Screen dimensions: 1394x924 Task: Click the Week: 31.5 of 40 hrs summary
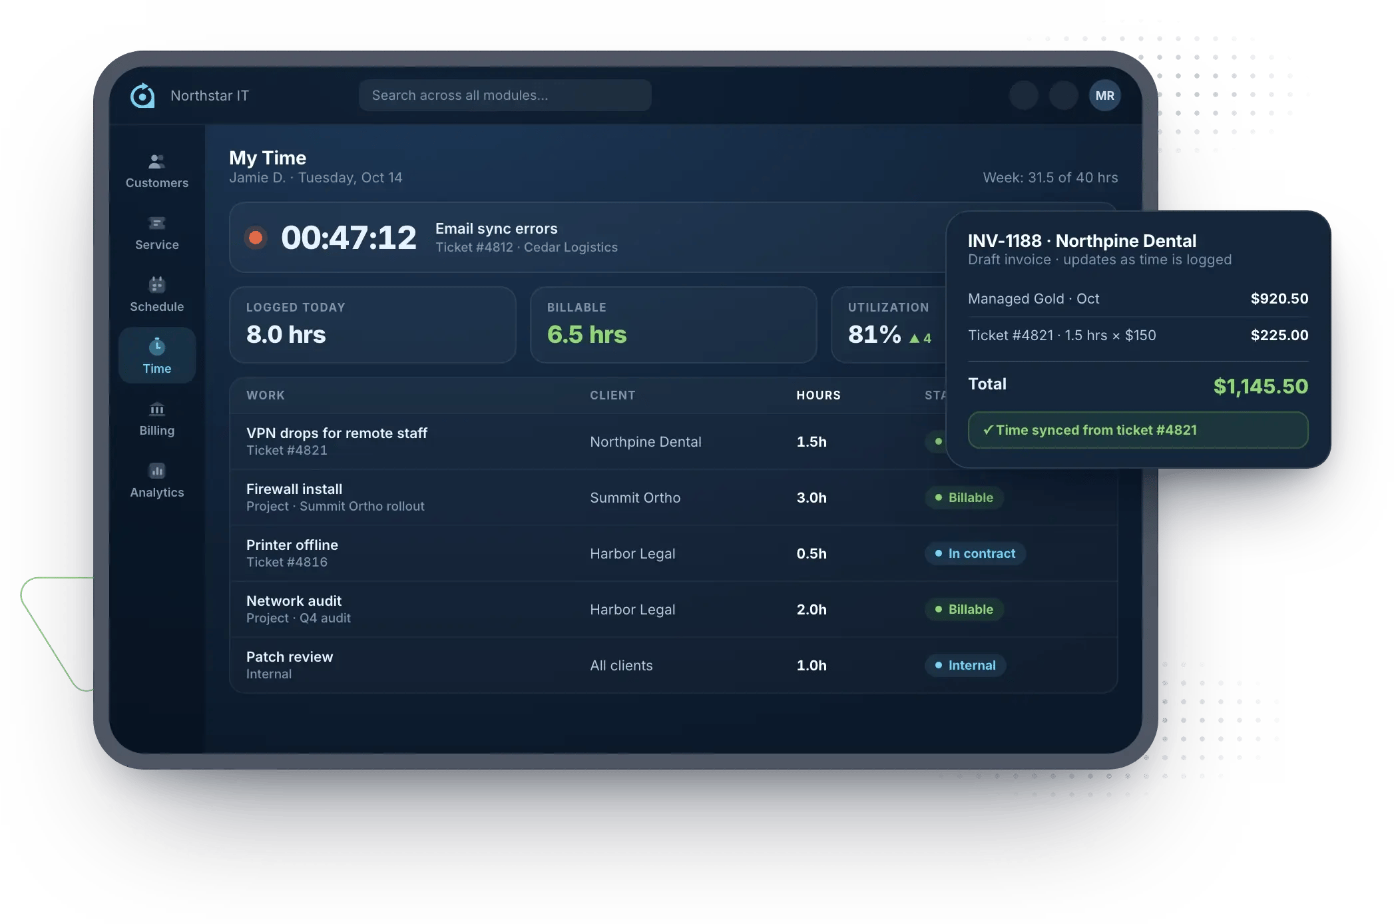[x=1050, y=178]
